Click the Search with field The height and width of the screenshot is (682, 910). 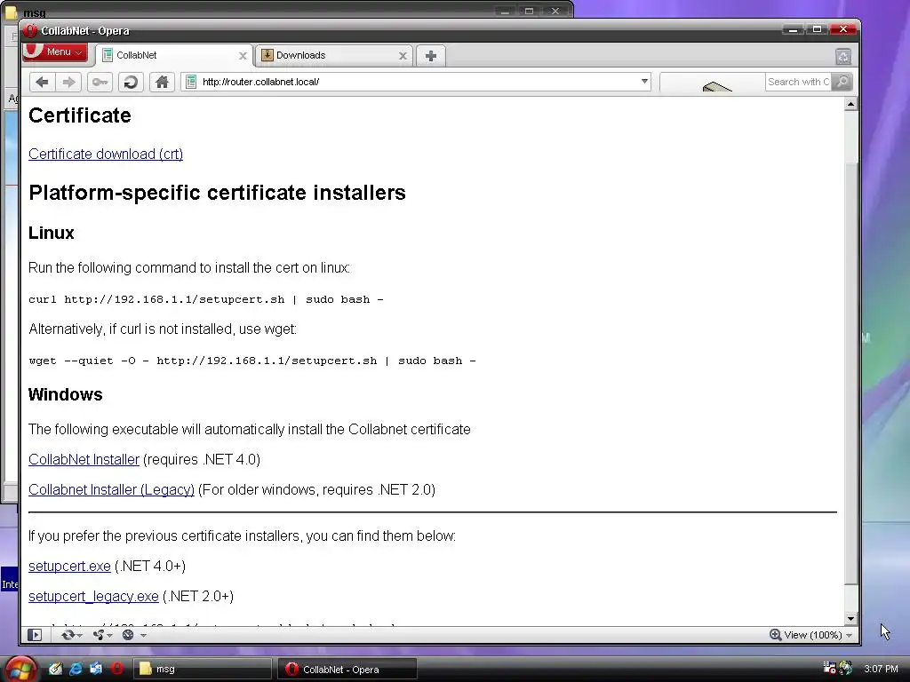click(x=798, y=82)
